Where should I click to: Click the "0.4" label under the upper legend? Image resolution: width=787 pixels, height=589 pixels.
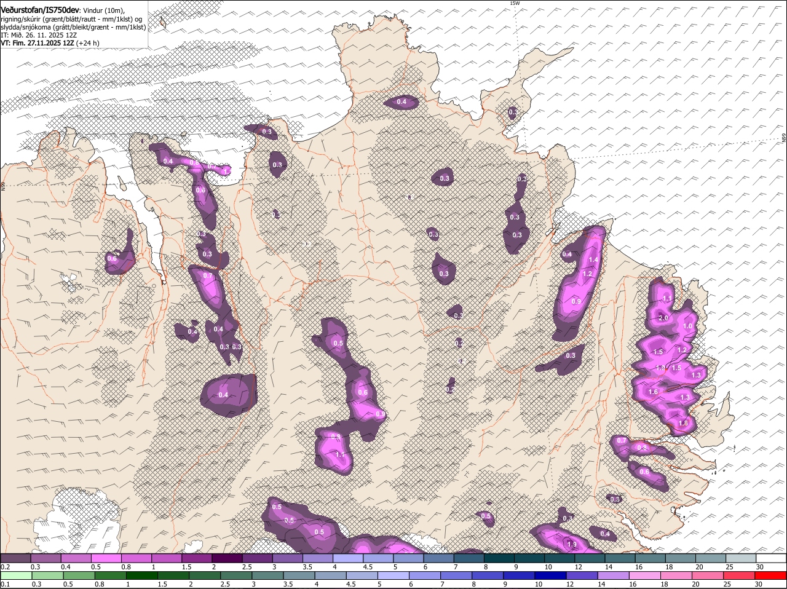tap(66, 566)
